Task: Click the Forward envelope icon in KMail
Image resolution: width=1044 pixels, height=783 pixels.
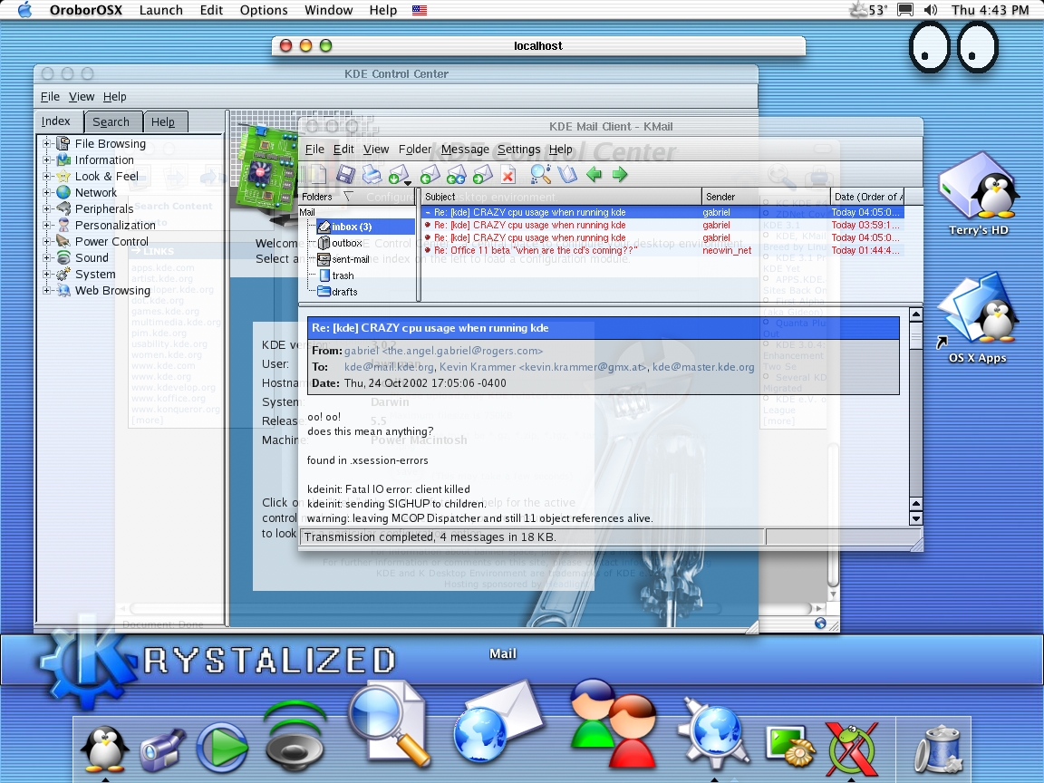Action: [x=483, y=174]
